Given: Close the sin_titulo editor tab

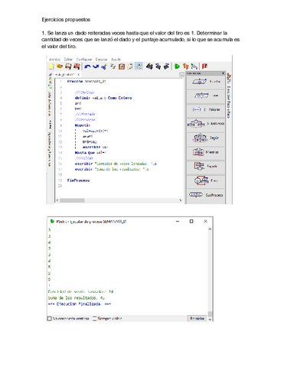Looking at the screenshot, I should 78,74.
